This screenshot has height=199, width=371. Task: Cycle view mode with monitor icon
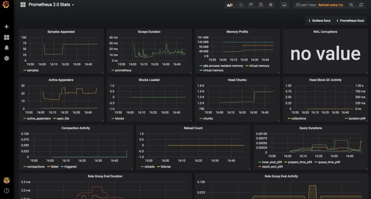tap(284, 5)
